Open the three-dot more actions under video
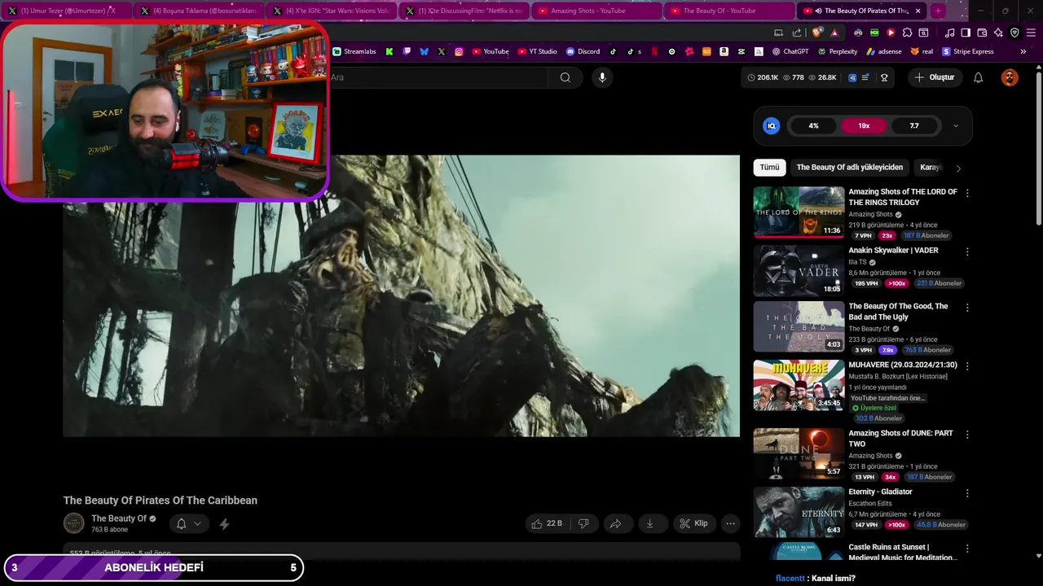This screenshot has height=586, width=1043. 731,523
